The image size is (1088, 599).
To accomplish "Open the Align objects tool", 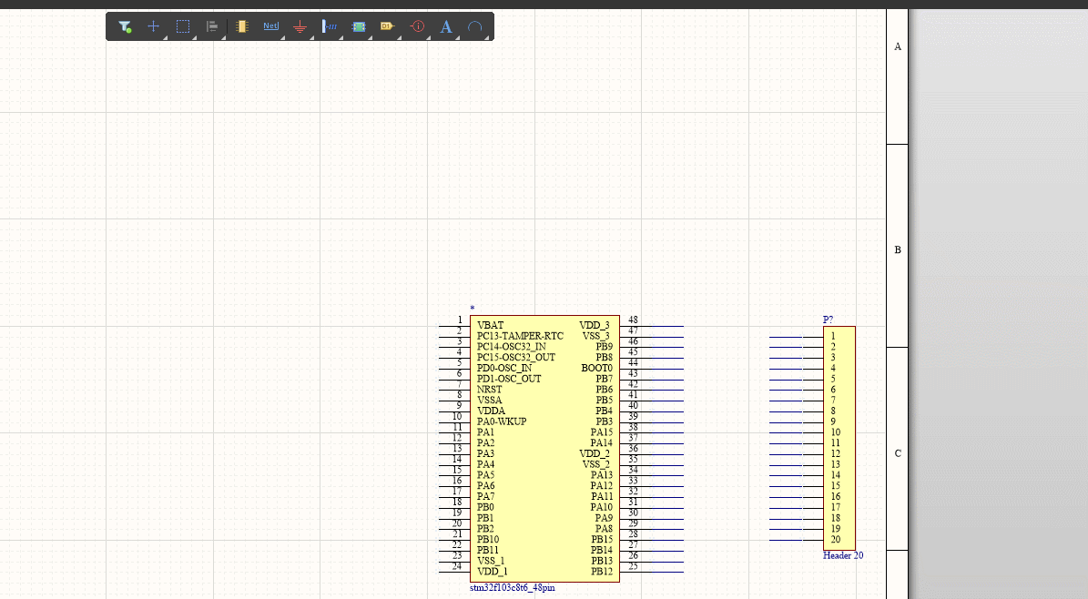I will [x=212, y=26].
